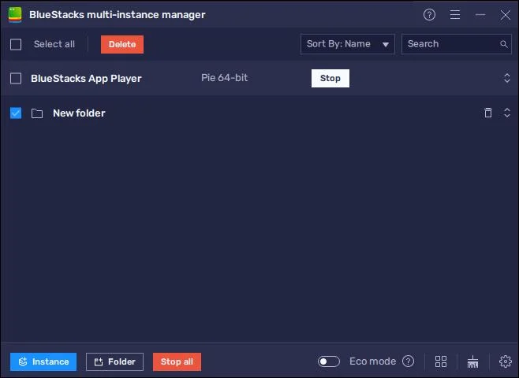
Task: Click the Stop all button
Action: coord(177,361)
